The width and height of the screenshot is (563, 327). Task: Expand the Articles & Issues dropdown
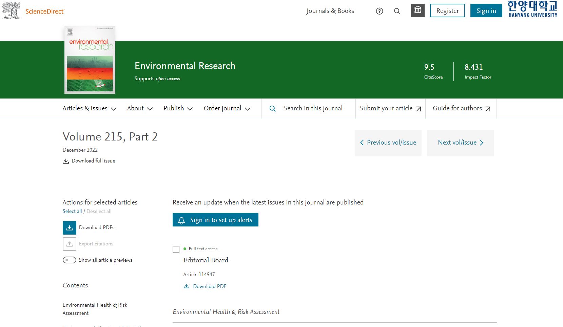[x=90, y=109]
